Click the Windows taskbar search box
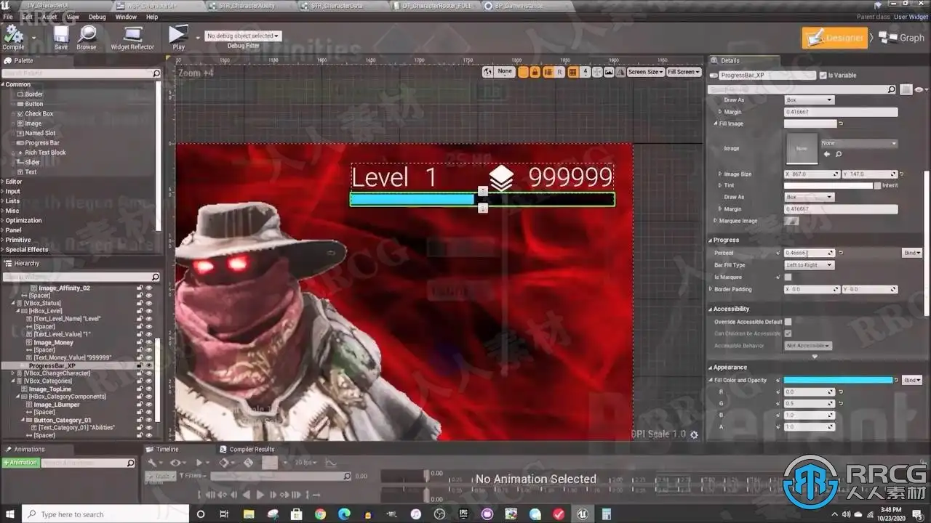Screen dimensions: 931x523 click(x=105, y=514)
